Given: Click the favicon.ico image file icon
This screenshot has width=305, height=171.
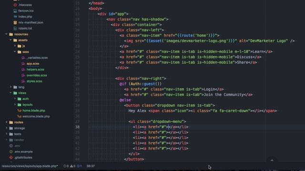Looking at the screenshot, I should 15,11.
